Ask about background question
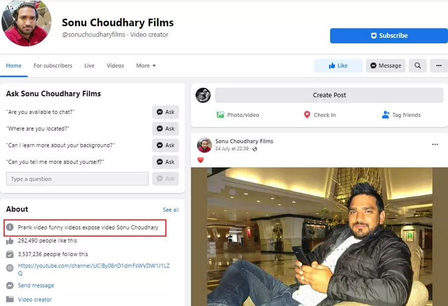 [x=165, y=145]
